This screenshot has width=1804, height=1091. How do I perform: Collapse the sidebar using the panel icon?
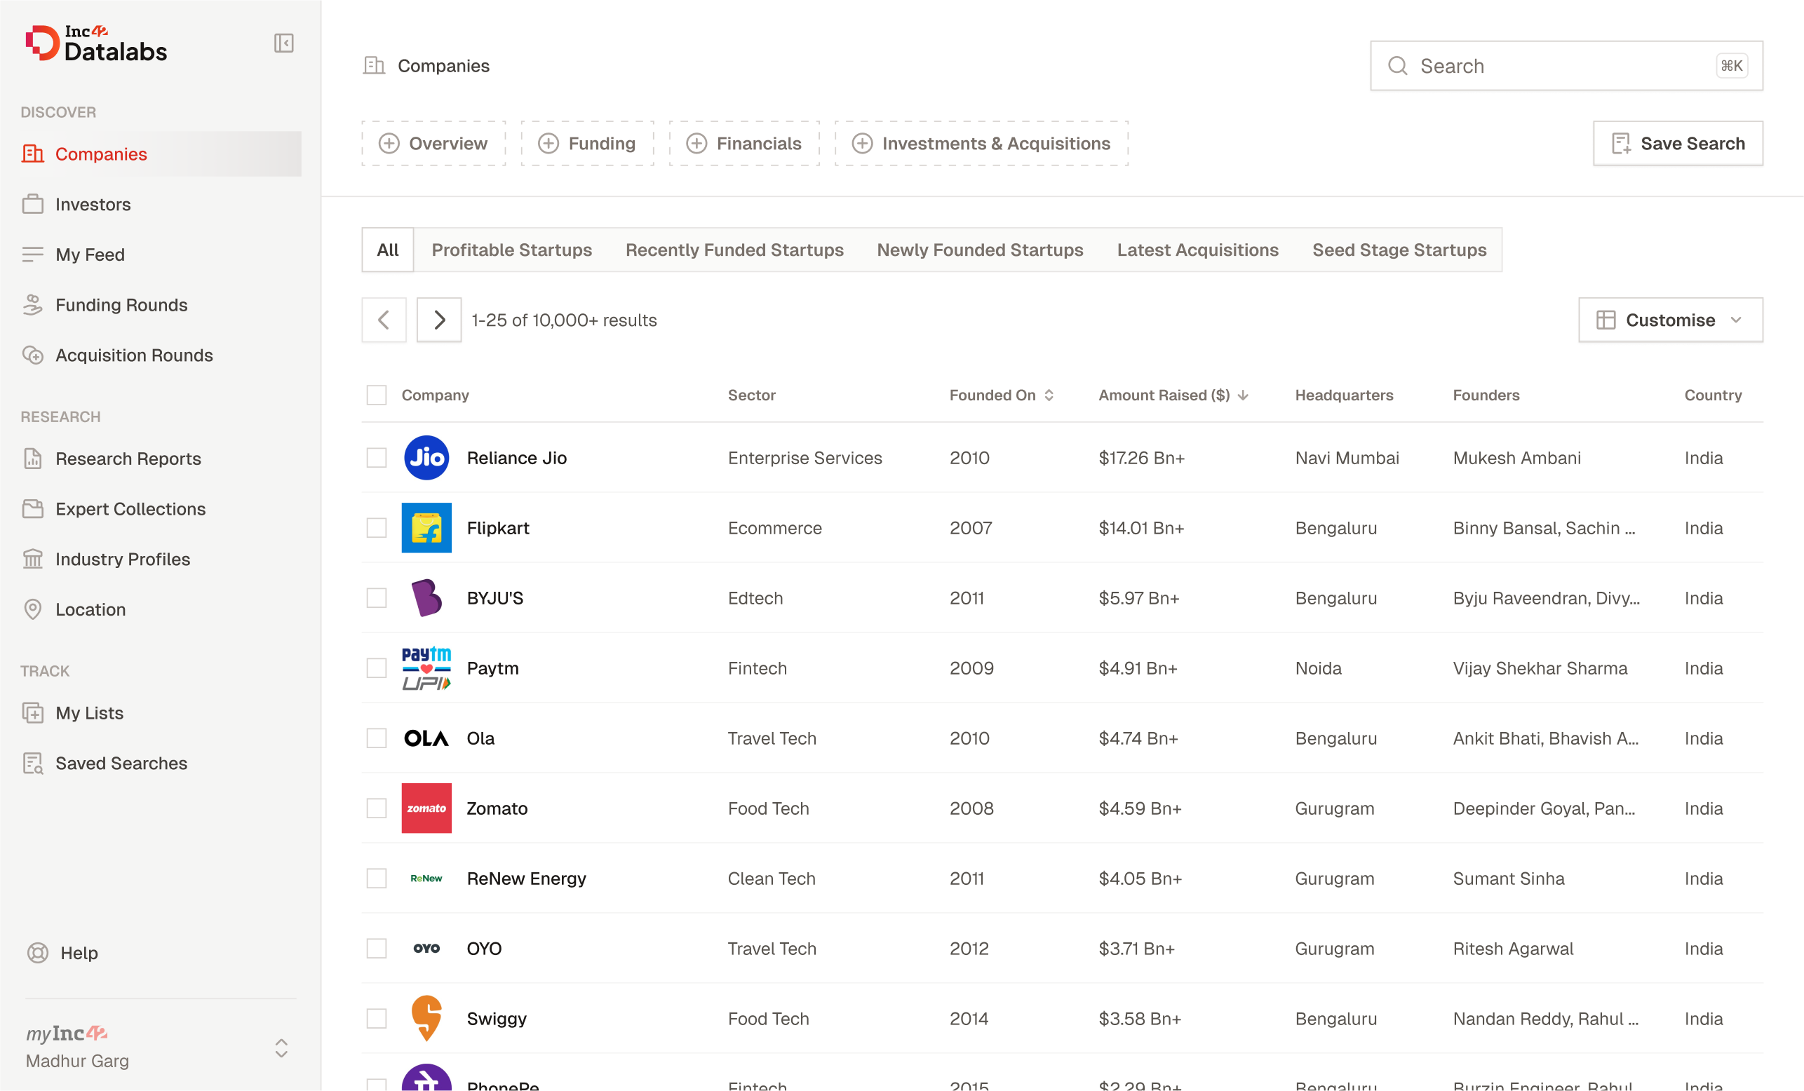point(283,43)
